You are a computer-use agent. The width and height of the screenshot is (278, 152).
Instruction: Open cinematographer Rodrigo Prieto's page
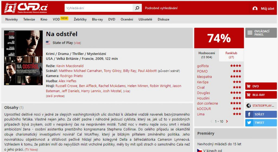[71, 76]
